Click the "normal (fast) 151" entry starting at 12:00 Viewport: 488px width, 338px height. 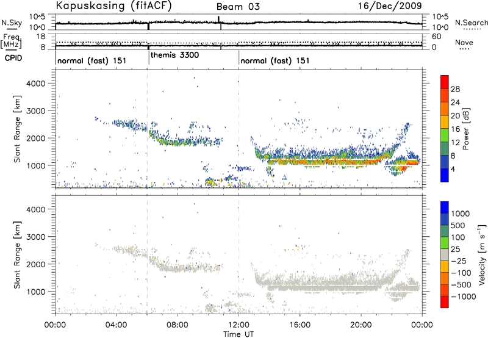pyautogui.click(x=275, y=60)
